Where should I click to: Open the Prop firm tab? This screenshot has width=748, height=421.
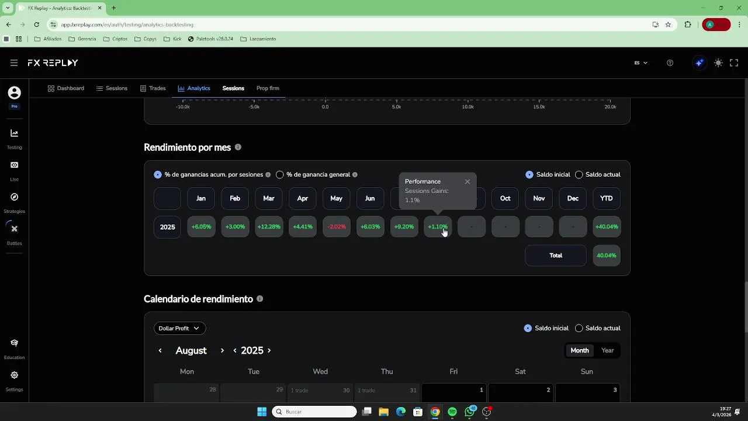pos(268,88)
